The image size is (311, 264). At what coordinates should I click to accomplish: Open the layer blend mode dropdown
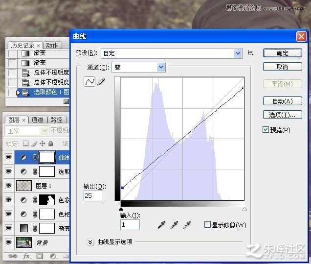26,131
